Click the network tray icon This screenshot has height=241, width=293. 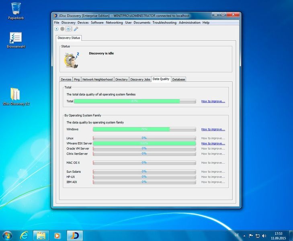tap(258, 236)
